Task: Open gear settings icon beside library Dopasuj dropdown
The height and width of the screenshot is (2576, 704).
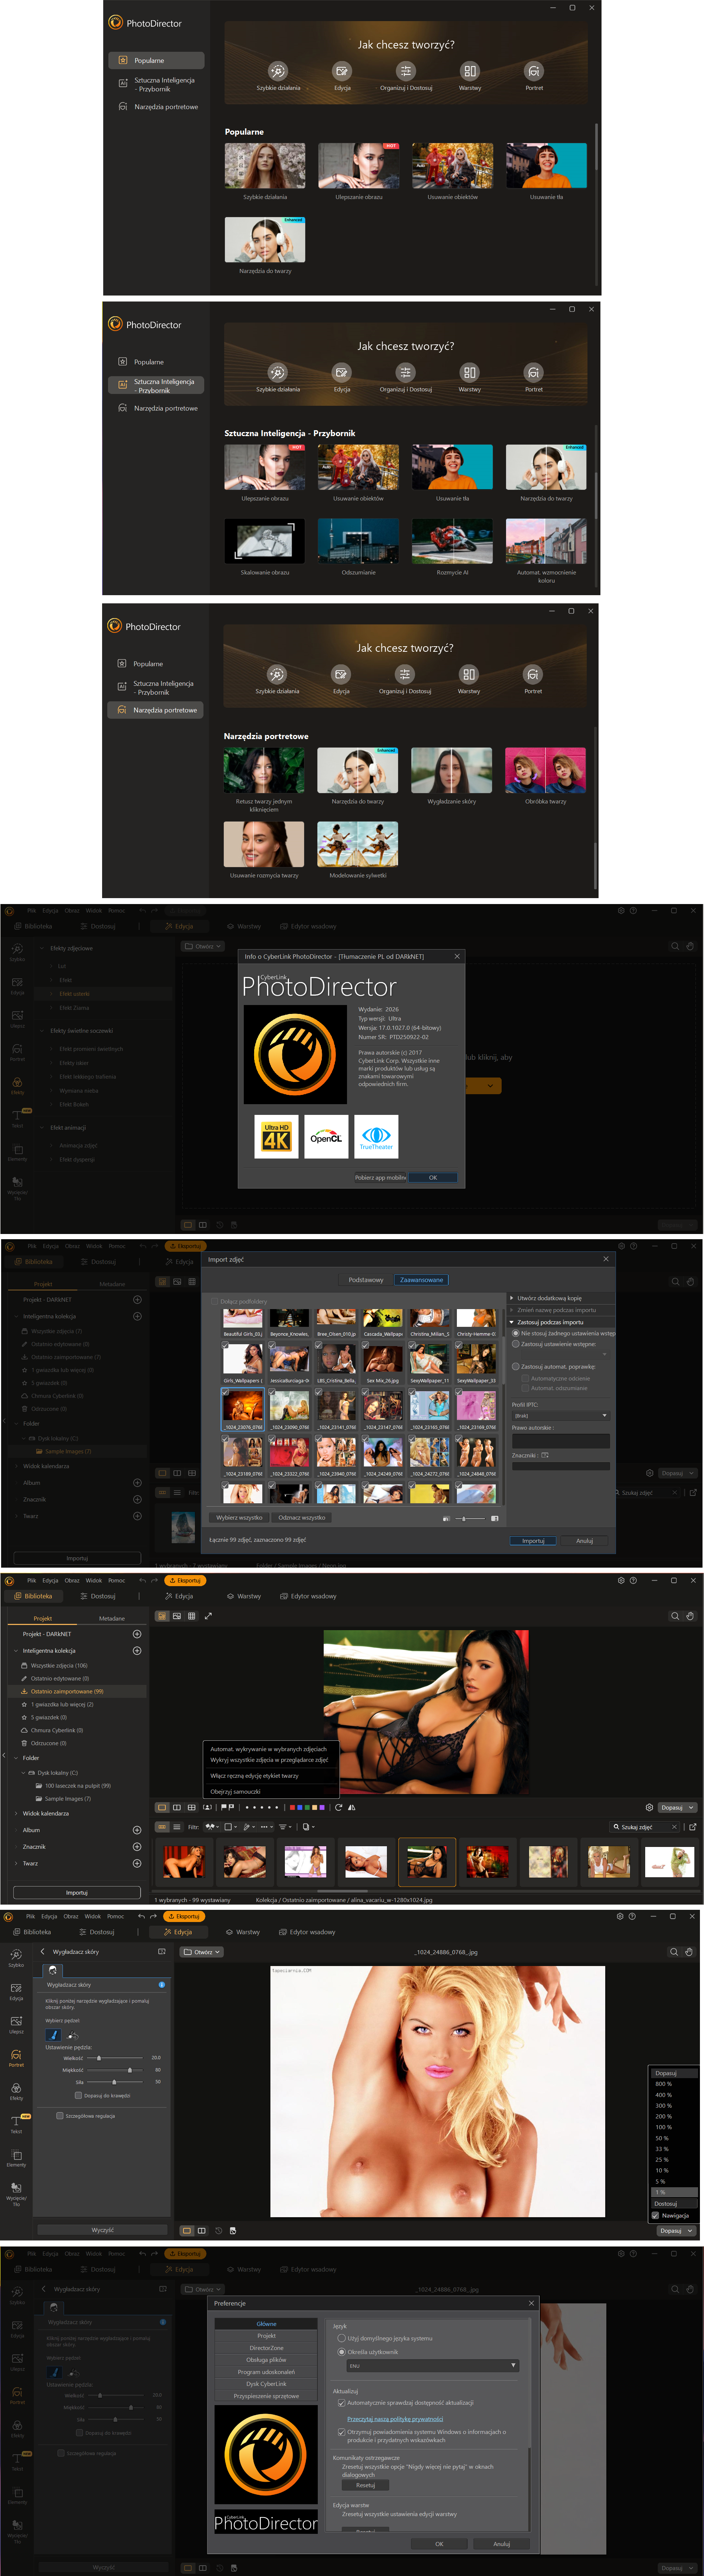Action: pyautogui.click(x=649, y=1807)
